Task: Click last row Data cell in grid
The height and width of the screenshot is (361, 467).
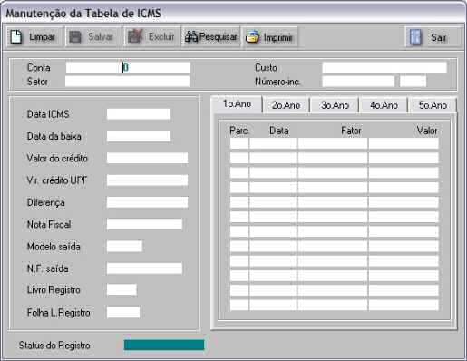Action: [x=273, y=305]
